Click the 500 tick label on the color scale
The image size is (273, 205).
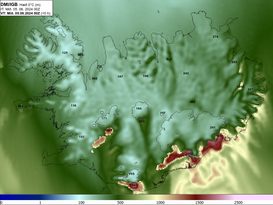click(x=120, y=203)
